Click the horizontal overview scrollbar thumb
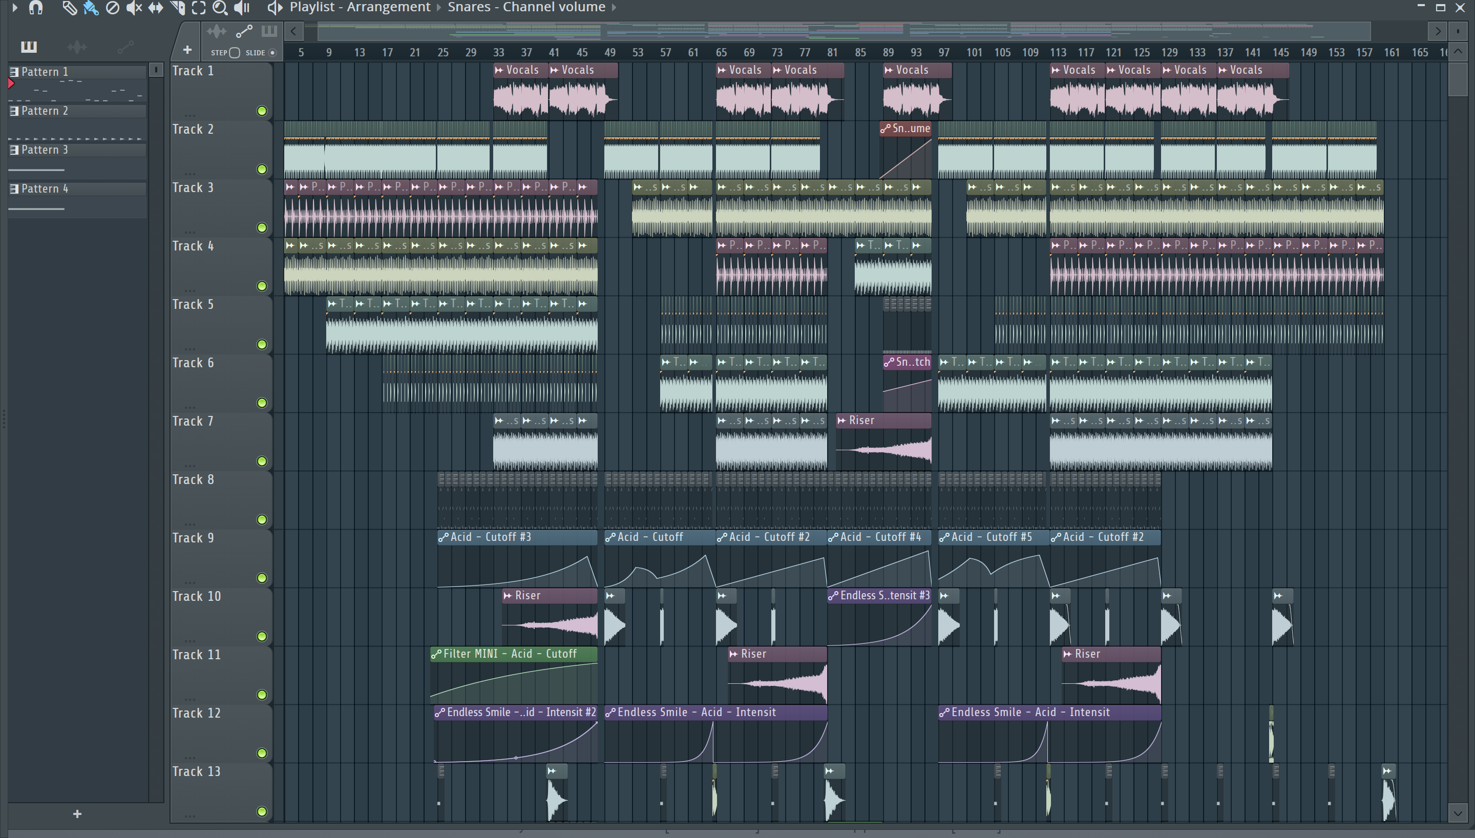The width and height of the screenshot is (1475, 838). pos(844,31)
